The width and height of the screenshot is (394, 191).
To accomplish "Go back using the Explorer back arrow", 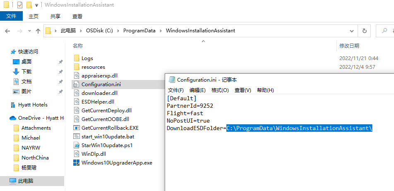I will coord(7,31).
